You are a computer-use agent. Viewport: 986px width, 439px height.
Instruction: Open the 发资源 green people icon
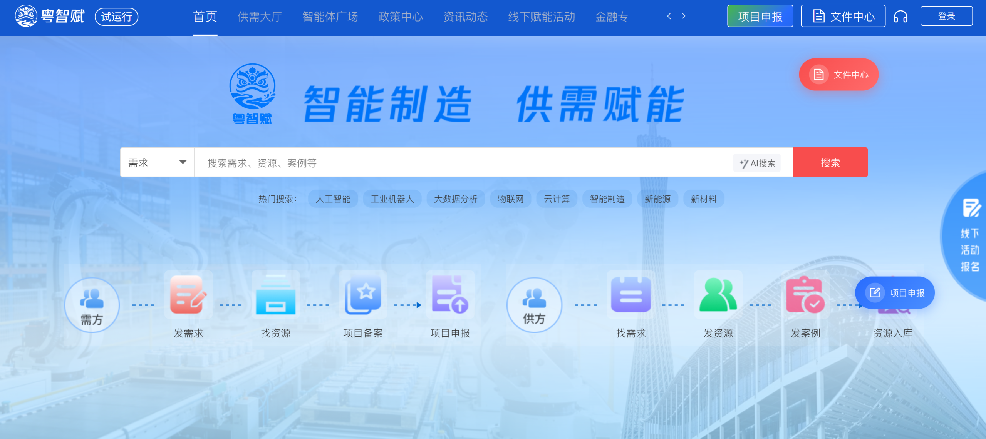click(718, 295)
